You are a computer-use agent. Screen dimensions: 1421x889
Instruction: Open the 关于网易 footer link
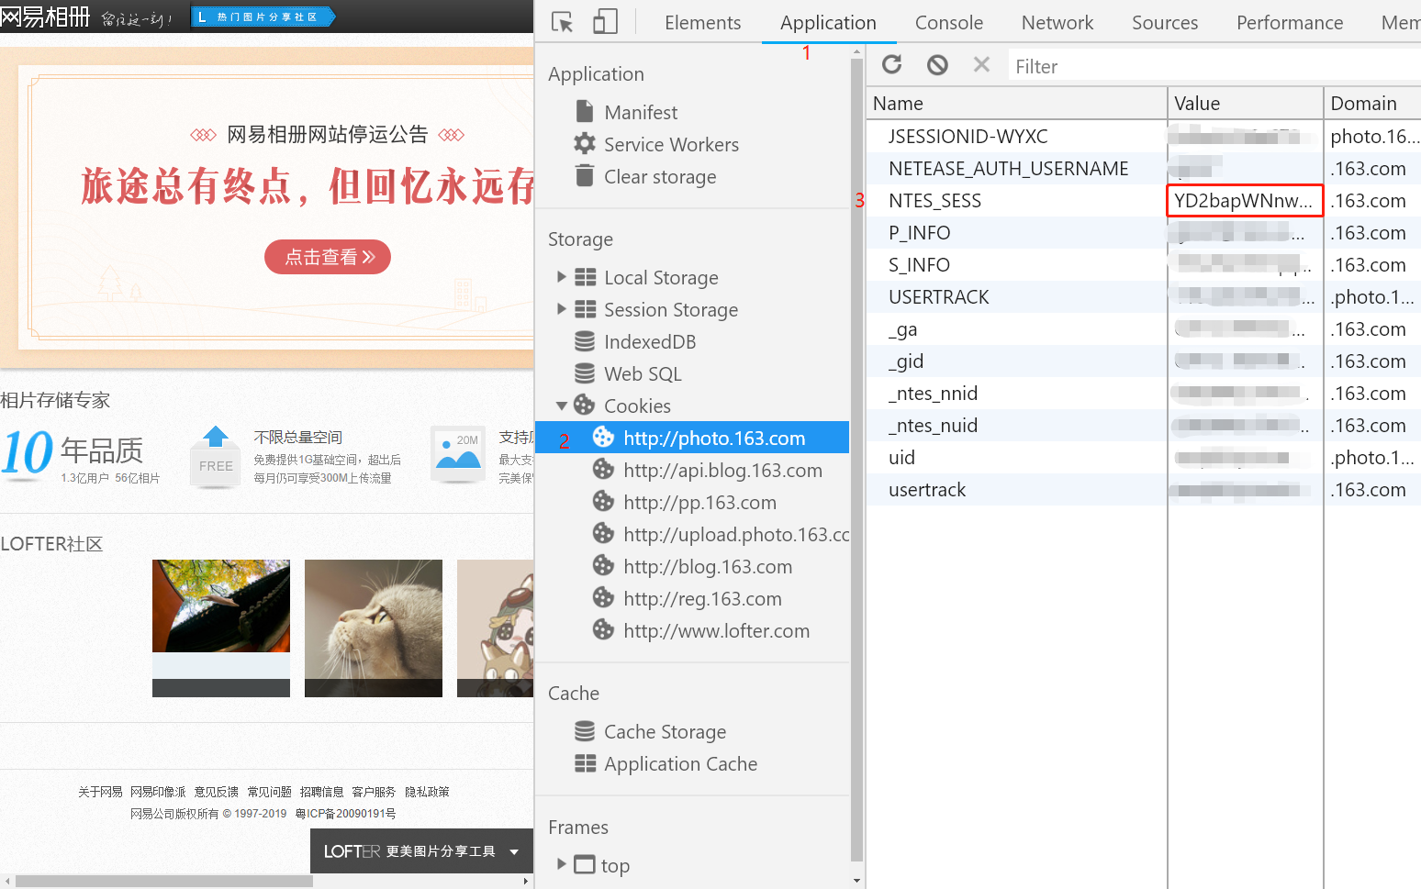coord(100,792)
